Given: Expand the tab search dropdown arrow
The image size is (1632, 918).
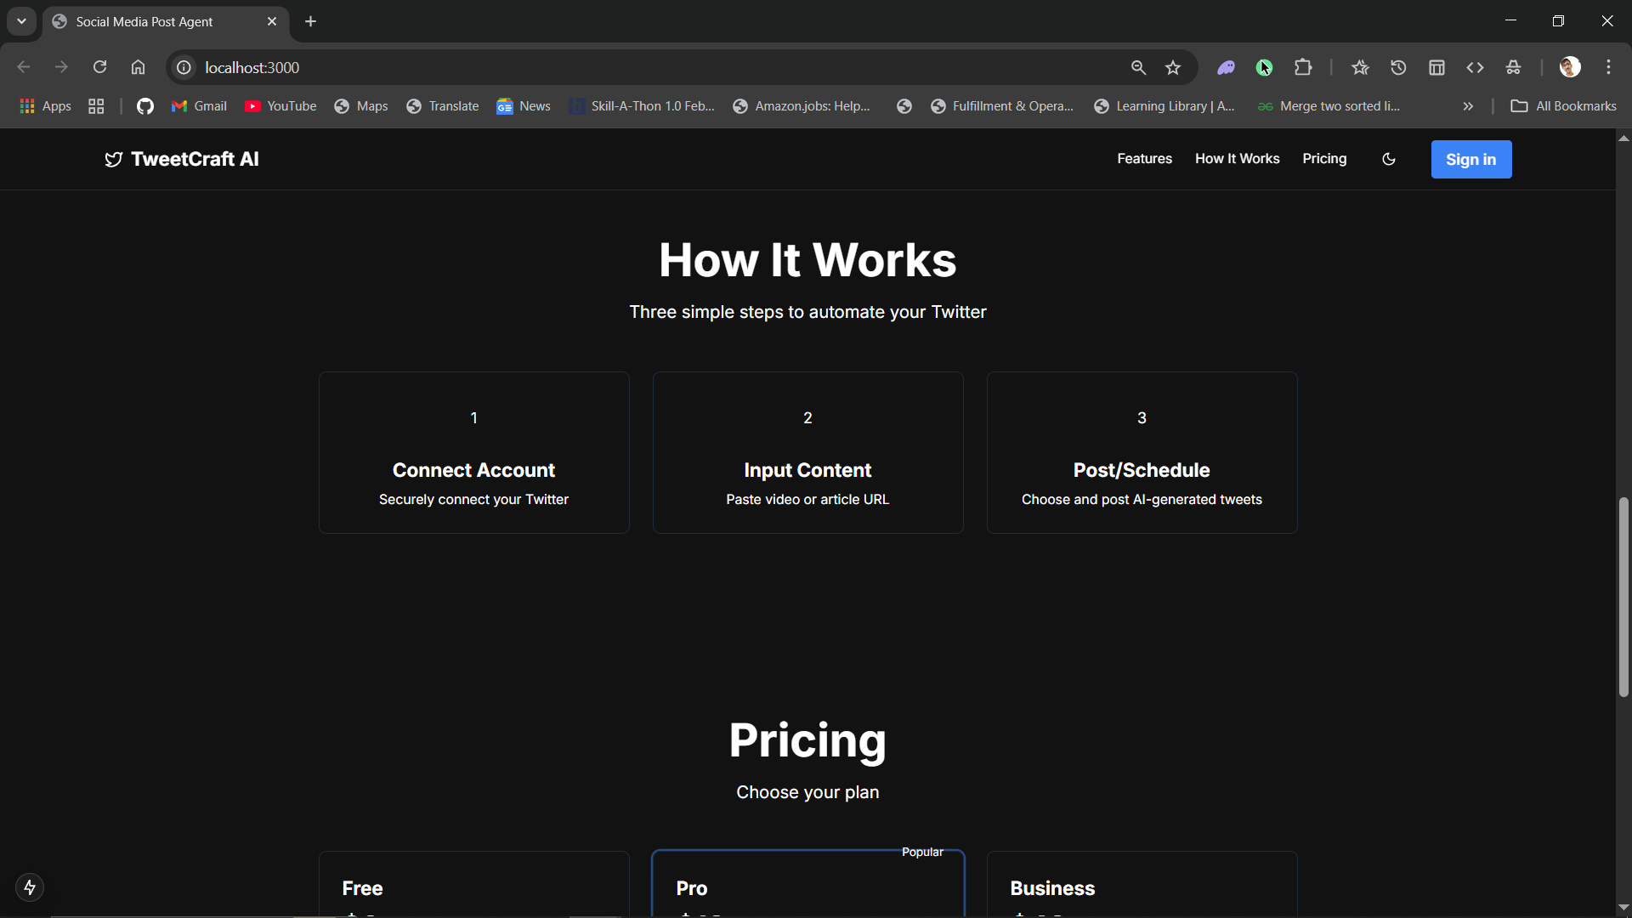Looking at the screenshot, I should coord(21,21).
